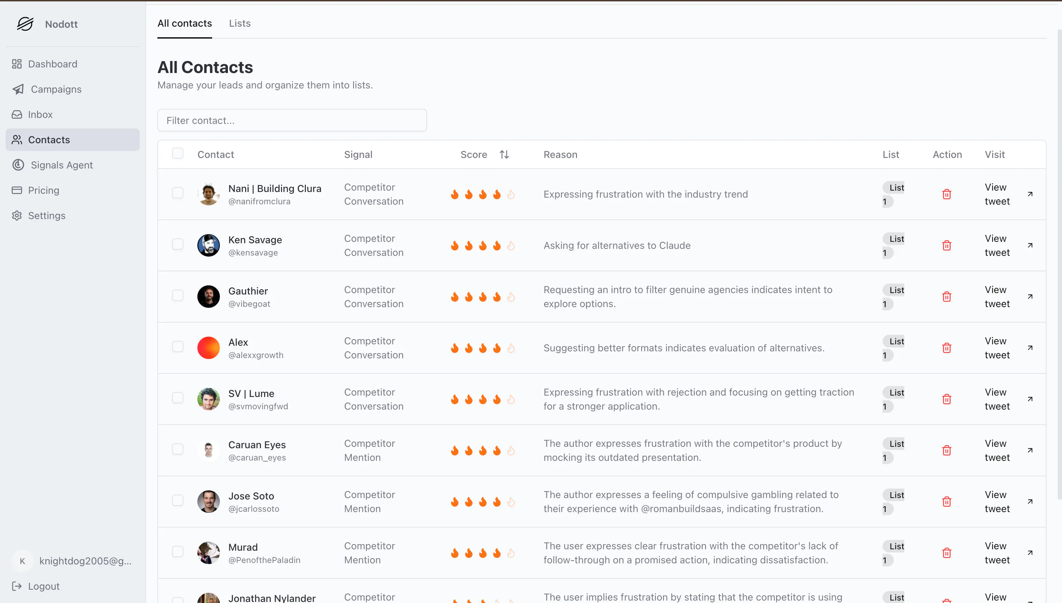Image resolution: width=1062 pixels, height=603 pixels.
Task: Select the All contacts tab
Action: point(184,23)
